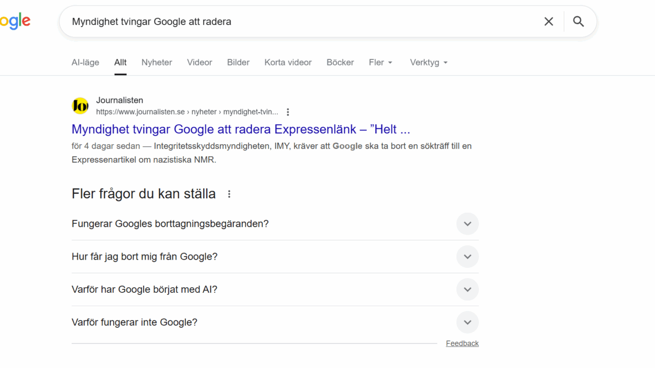Switch to the Bilder tab
This screenshot has height=368, width=655.
[238, 62]
